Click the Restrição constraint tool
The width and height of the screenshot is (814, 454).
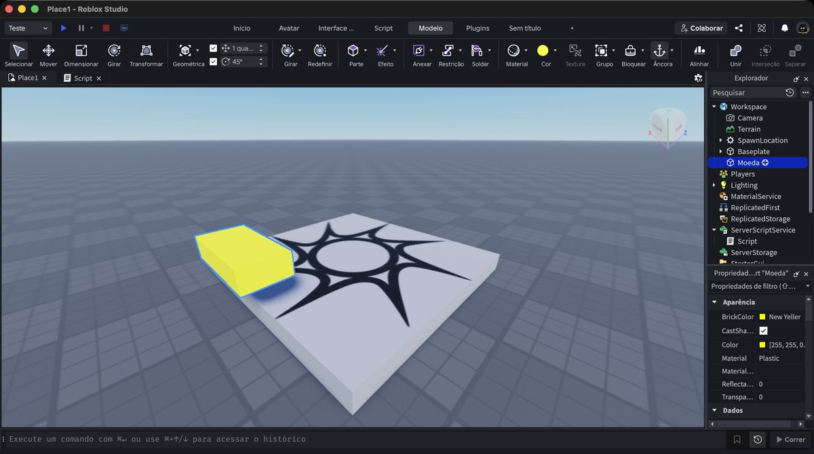tap(448, 51)
